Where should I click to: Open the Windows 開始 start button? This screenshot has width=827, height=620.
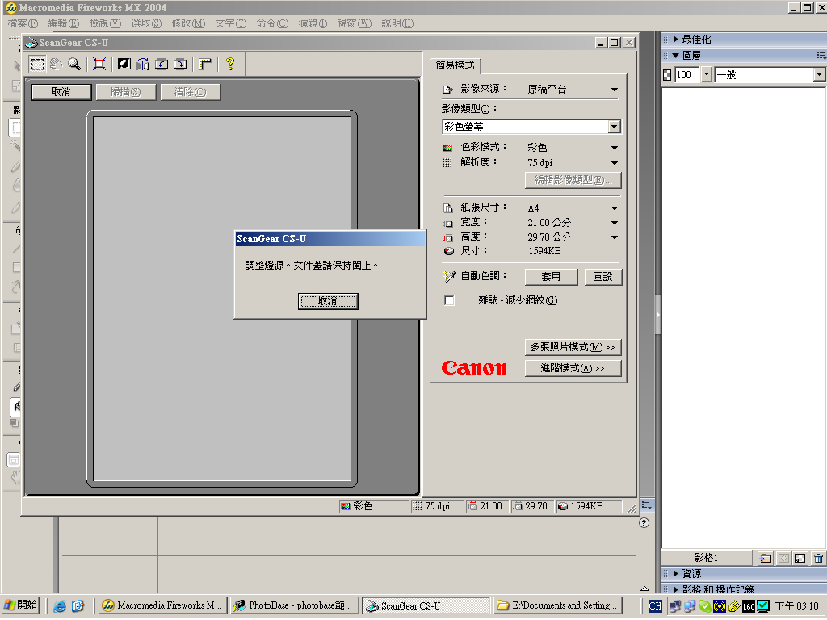point(20,605)
